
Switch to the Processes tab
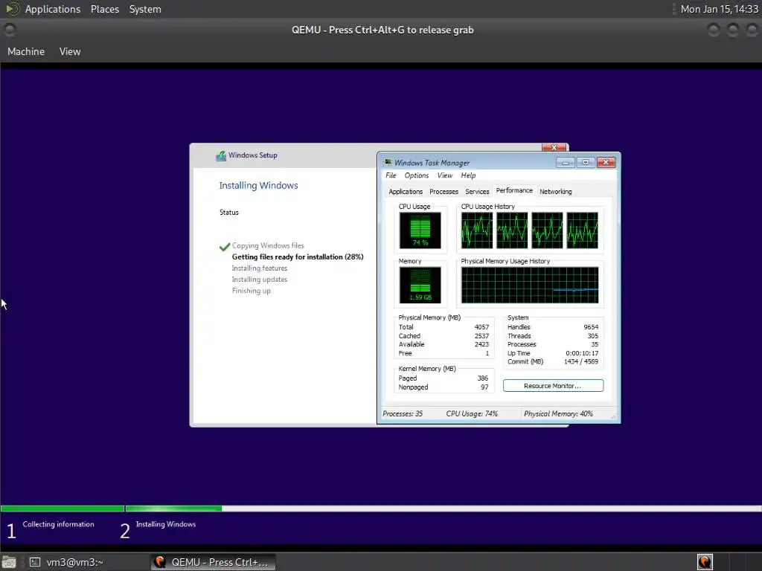pyautogui.click(x=444, y=192)
